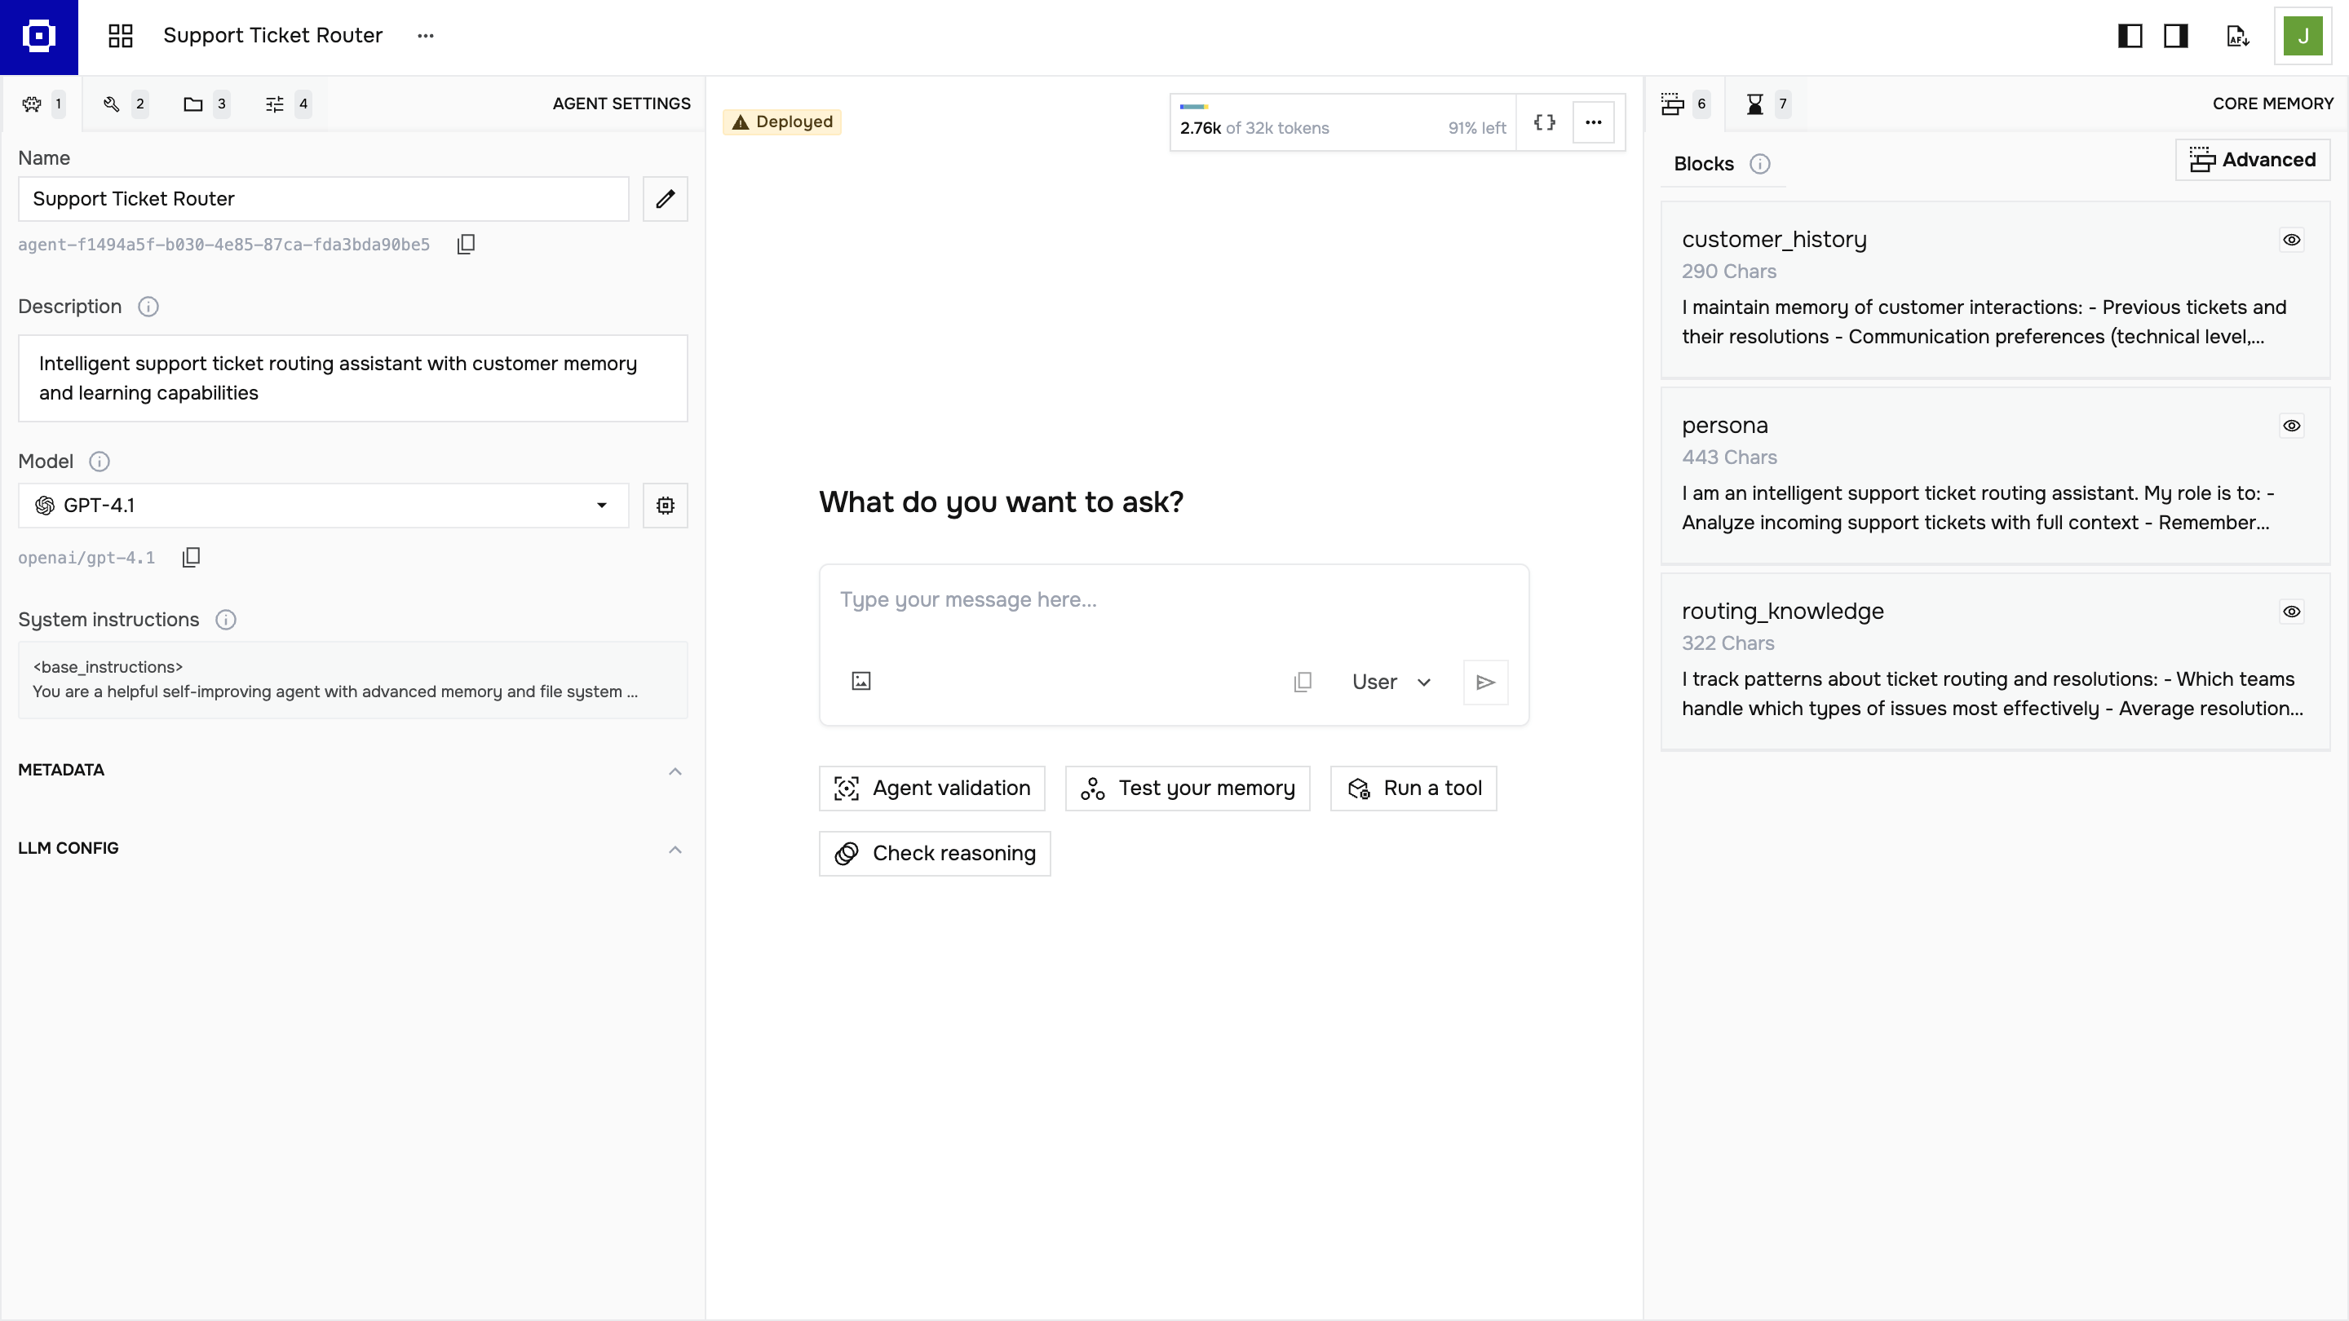Click the Advanced memory button
Screen dimensions: 2349x1321
pos(2251,160)
